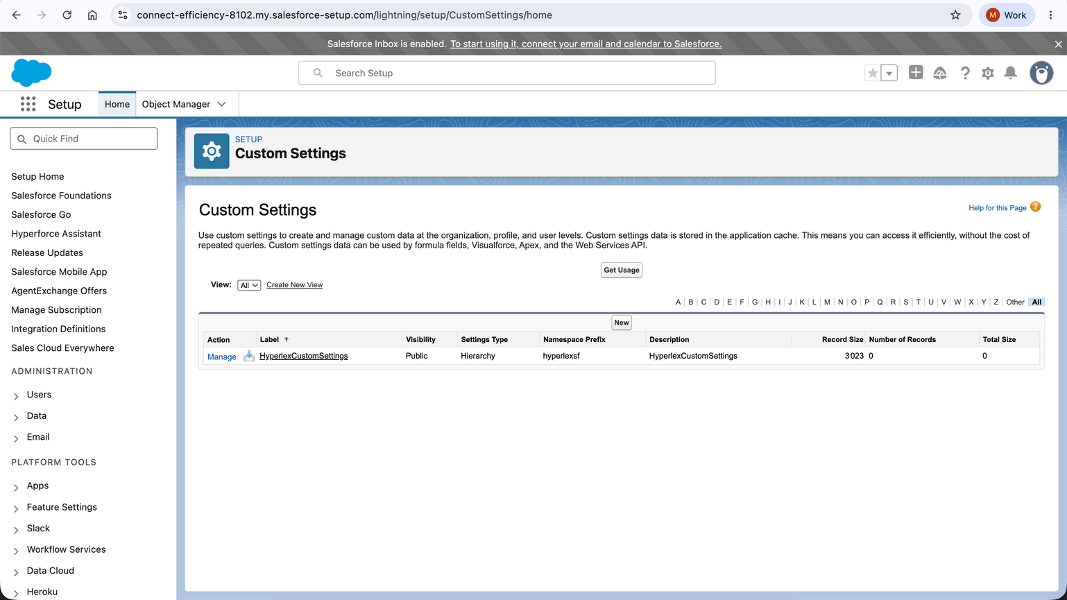Image resolution: width=1067 pixels, height=600 pixels.
Task: Open the favorites list dropdown arrow
Action: click(889, 73)
